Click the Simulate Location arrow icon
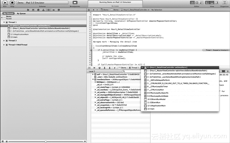 [115, 68]
